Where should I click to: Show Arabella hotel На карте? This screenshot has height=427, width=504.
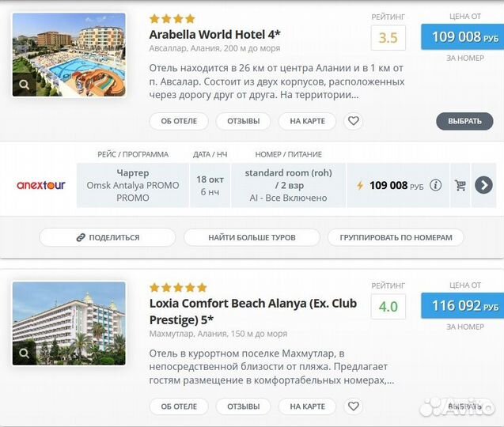307,121
